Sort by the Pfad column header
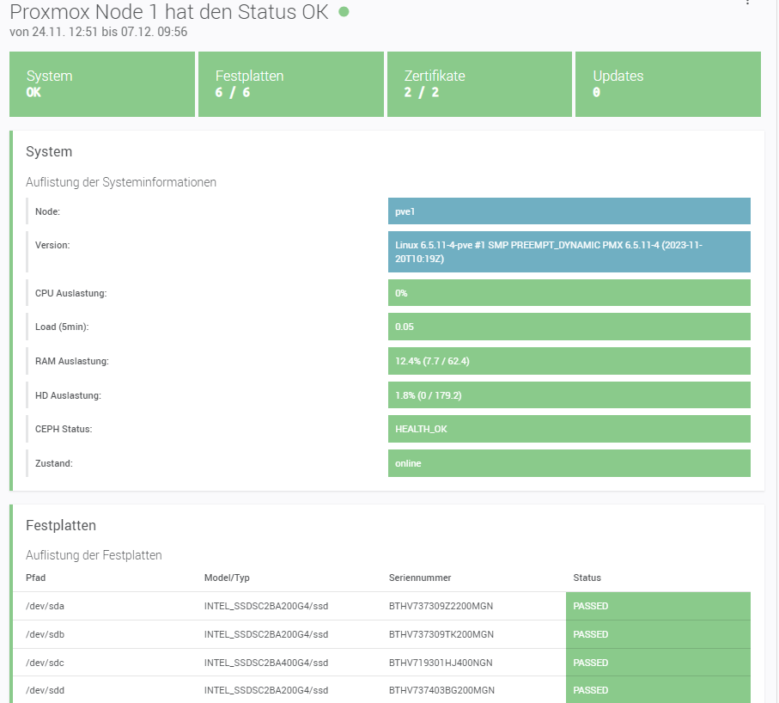Image resolution: width=779 pixels, height=703 pixels. (x=36, y=578)
